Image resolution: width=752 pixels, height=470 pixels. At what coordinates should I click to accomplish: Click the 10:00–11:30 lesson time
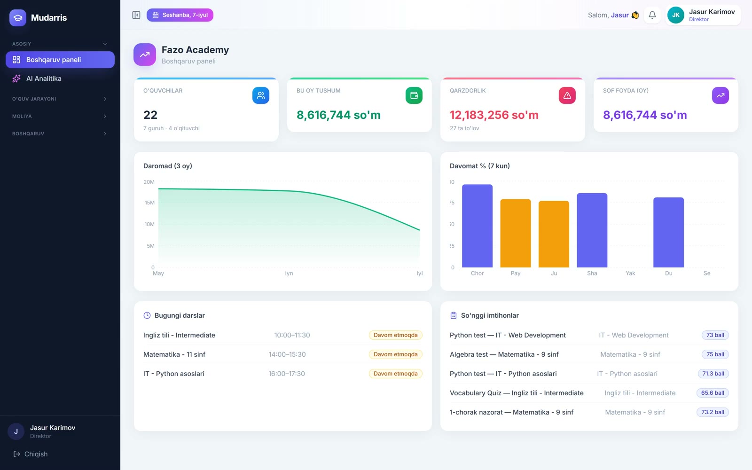point(292,335)
